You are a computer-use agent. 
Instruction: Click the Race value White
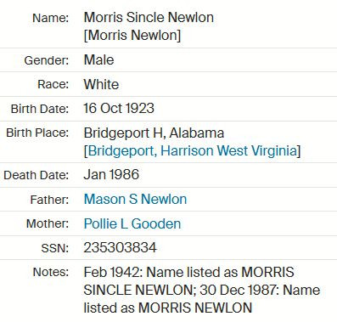(101, 84)
